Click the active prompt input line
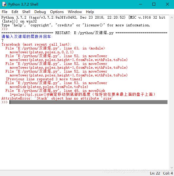Image resolution: width=174 pixels, height=176 pixels. click(88, 102)
